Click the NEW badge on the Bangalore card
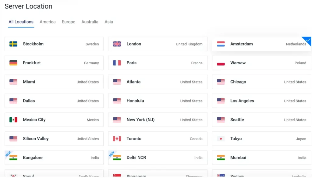Screen dimensions: 312x178 8,154
